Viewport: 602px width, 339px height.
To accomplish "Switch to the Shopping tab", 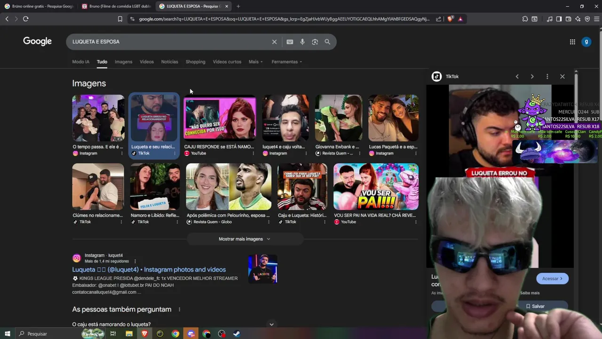I will pos(195,62).
